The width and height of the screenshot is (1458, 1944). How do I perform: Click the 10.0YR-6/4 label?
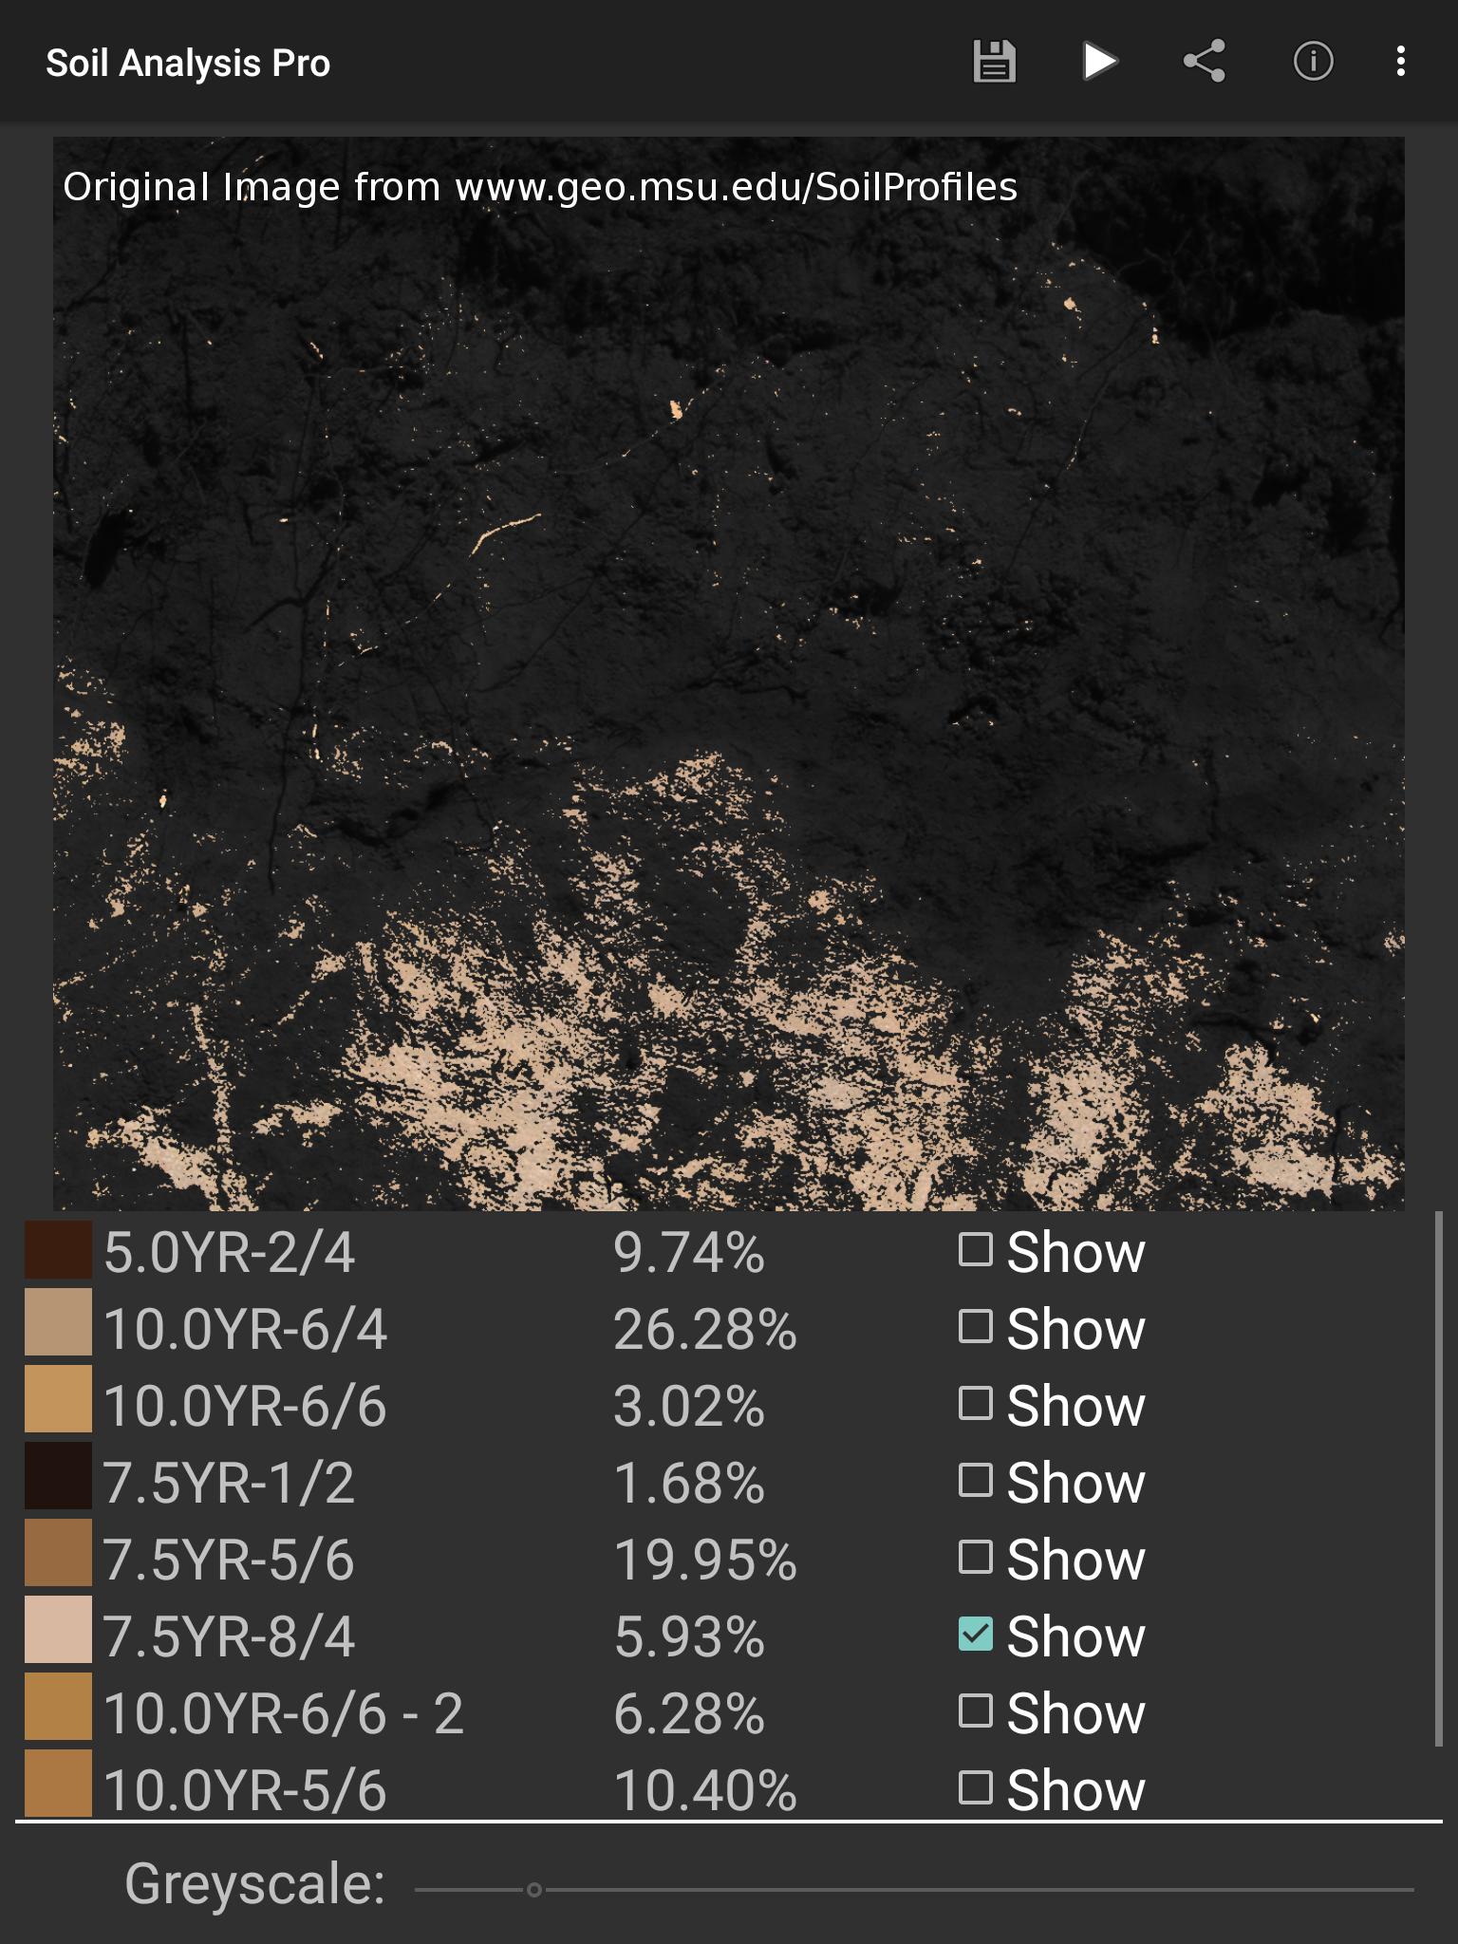coord(245,1329)
